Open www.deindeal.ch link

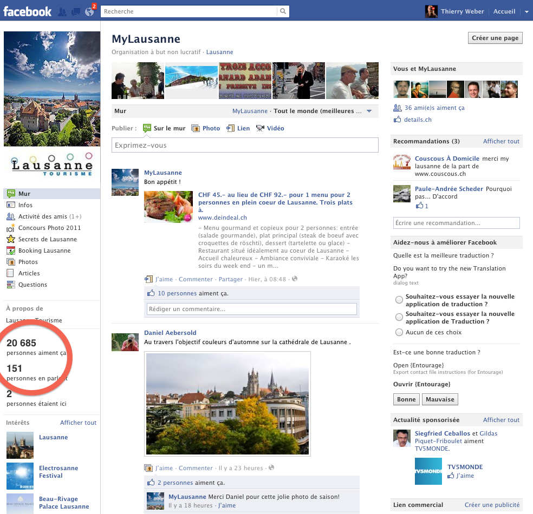(x=222, y=218)
